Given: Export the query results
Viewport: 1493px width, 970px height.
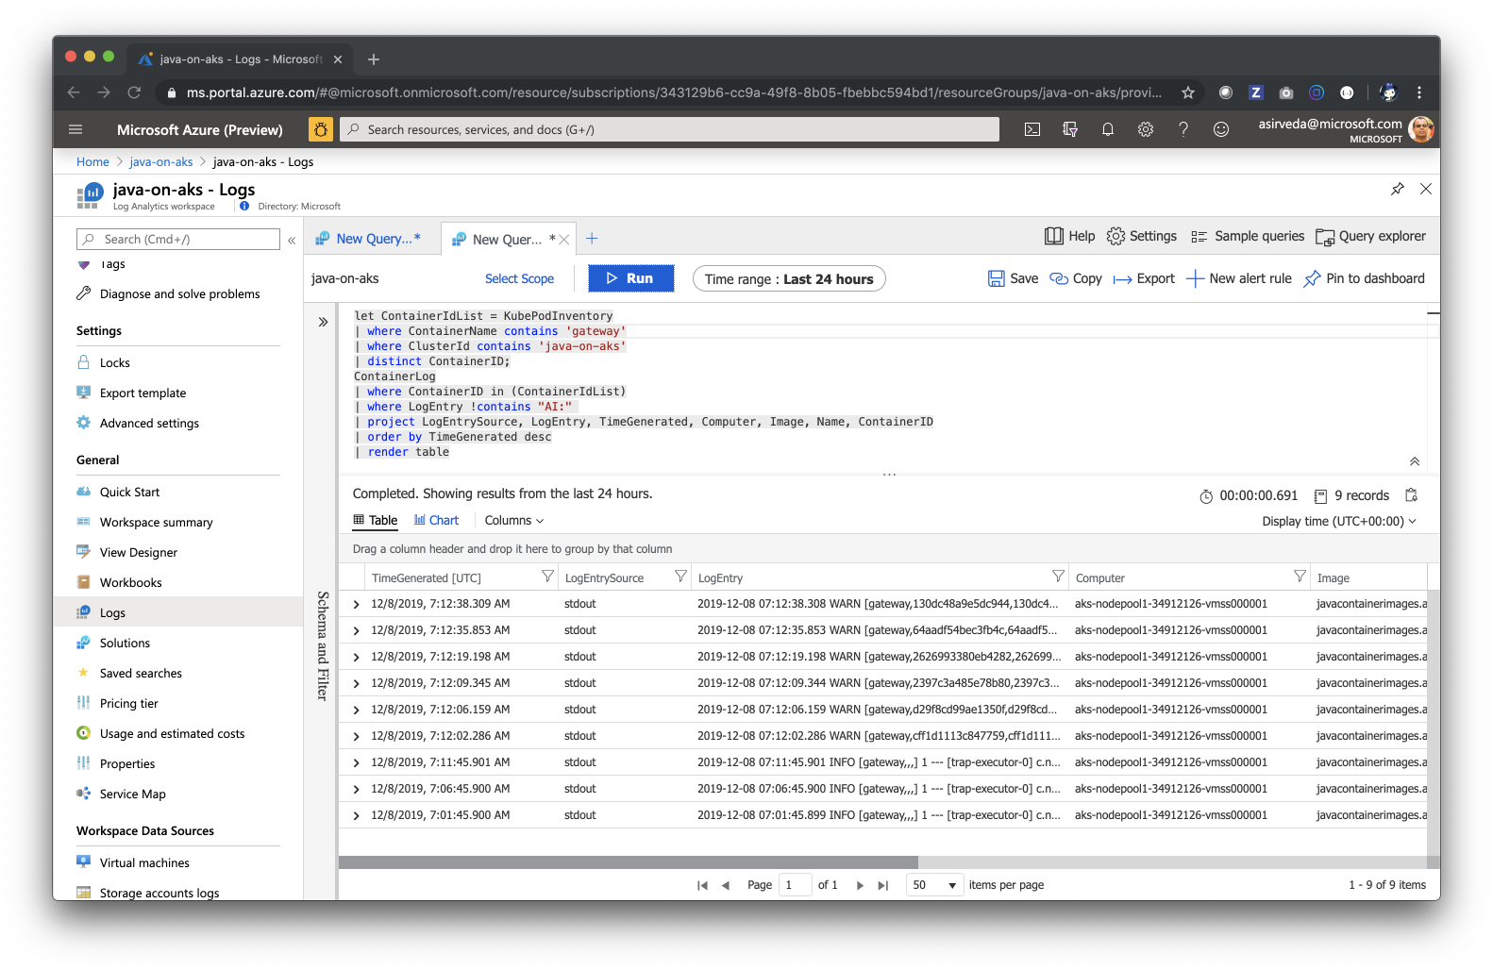Looking at the screenshot, I should [x=1144, y=278].
